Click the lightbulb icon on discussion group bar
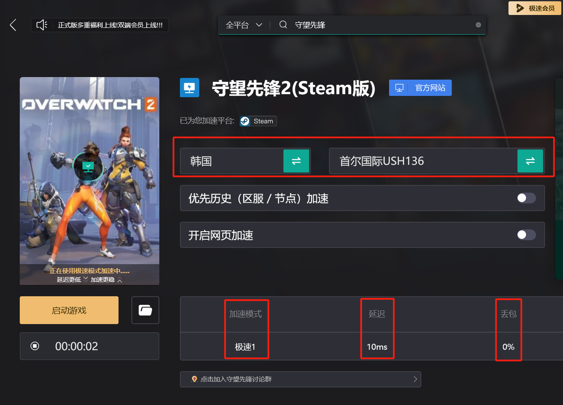 coord(194,379)
